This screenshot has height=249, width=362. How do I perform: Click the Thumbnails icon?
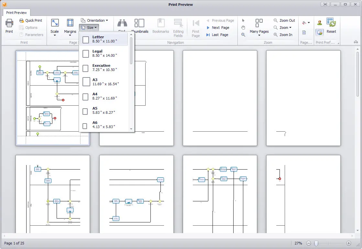[x=139, y=23]
